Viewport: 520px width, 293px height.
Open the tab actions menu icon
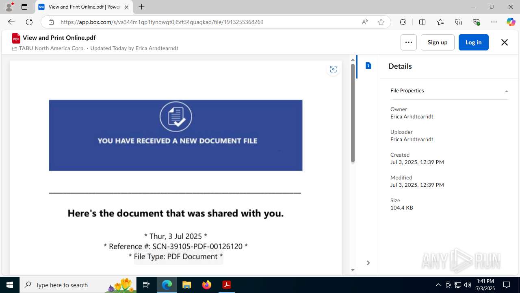pos(24,7)
